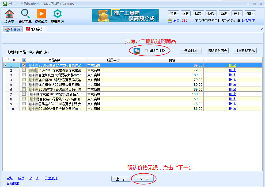This screenshot has width=265, height=187.
Task: Check the checkbox in row 6
Action: 24,89
